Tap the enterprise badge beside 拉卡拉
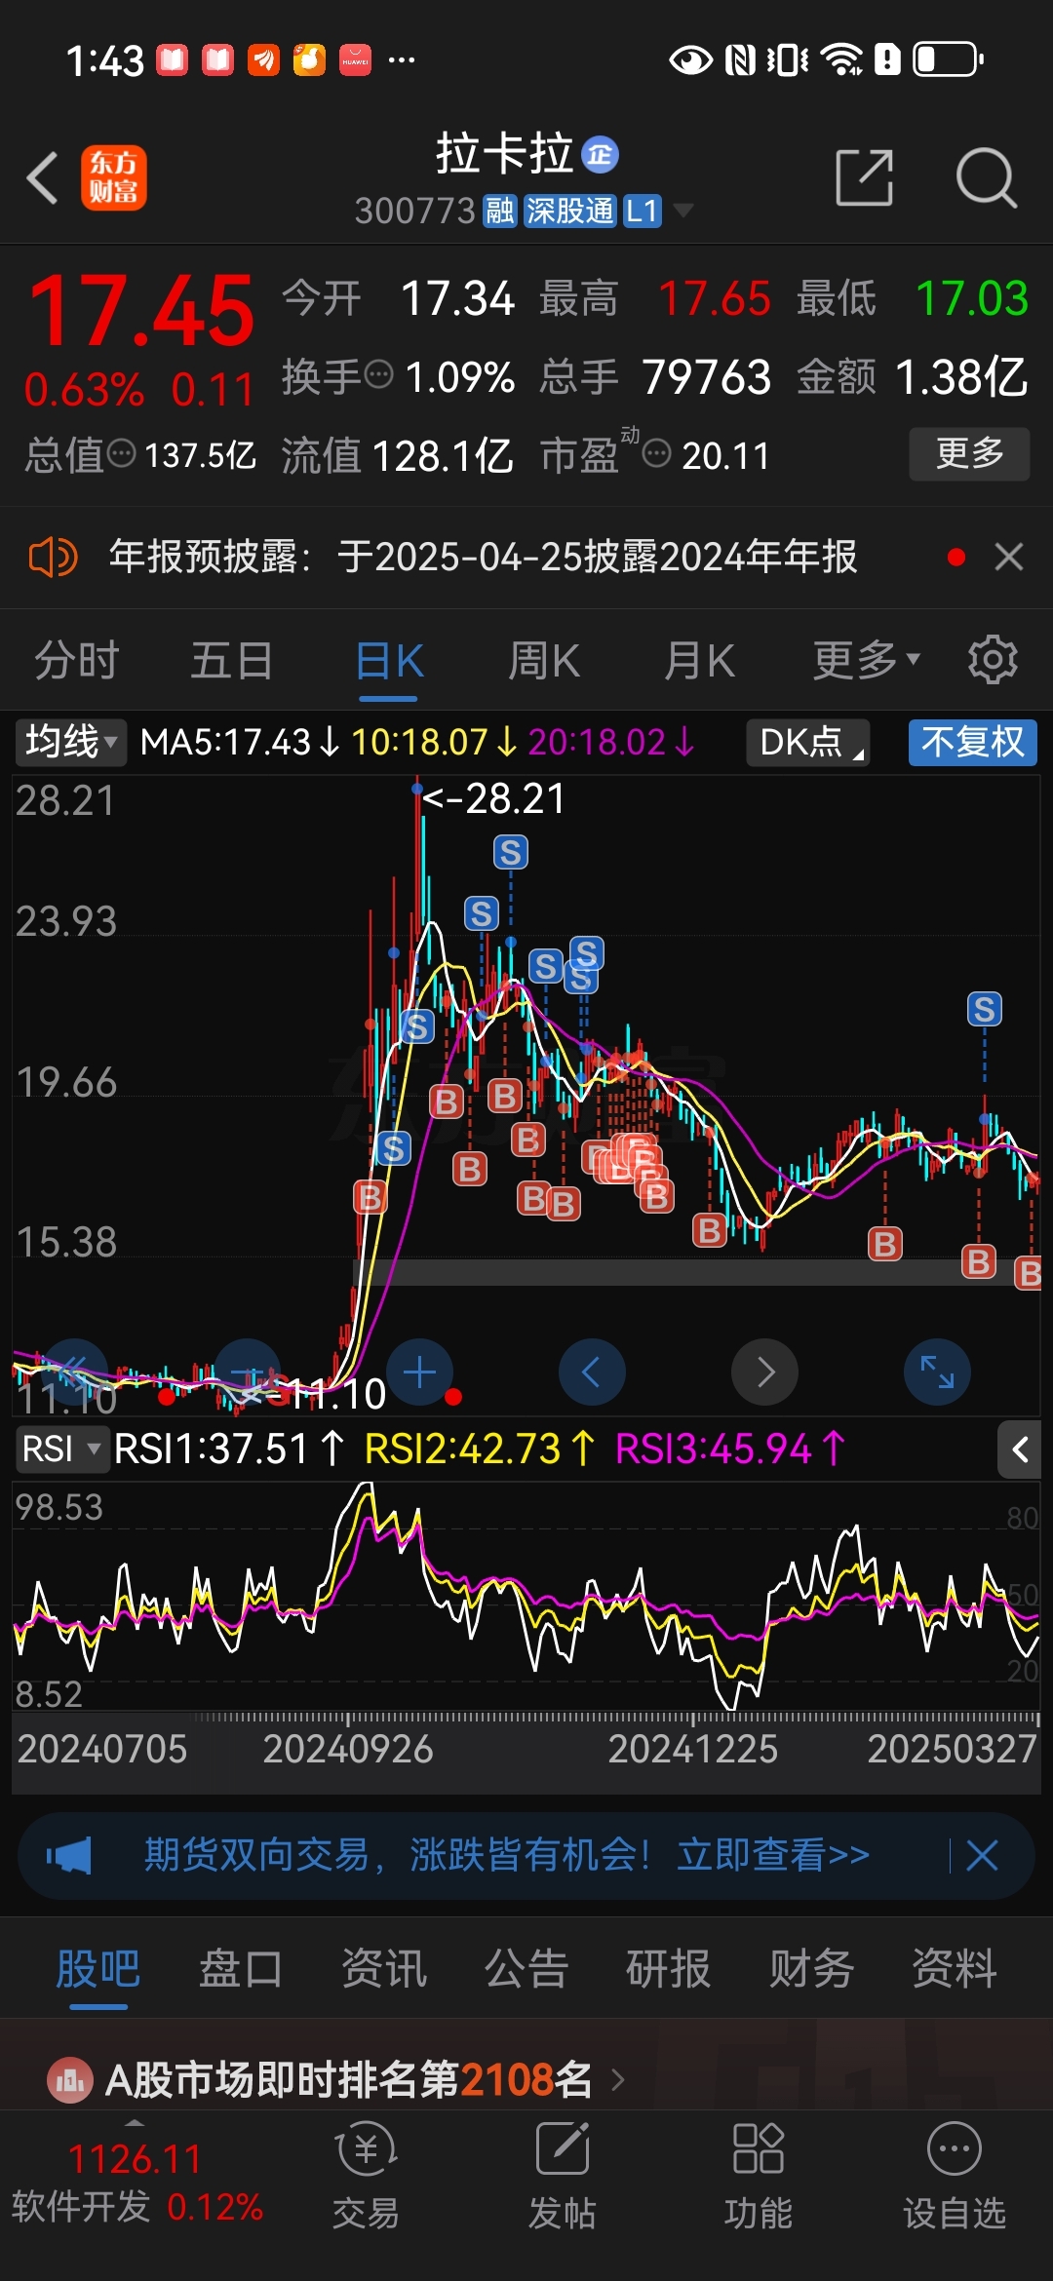Image resolution: width=1053 pixels, height=2281 pixels. (600, 155)
